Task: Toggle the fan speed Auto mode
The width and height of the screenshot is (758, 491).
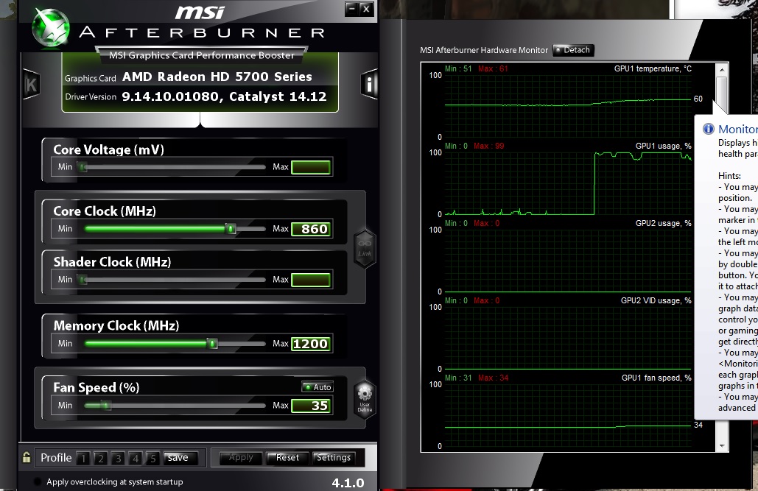Action: [317, 387]
